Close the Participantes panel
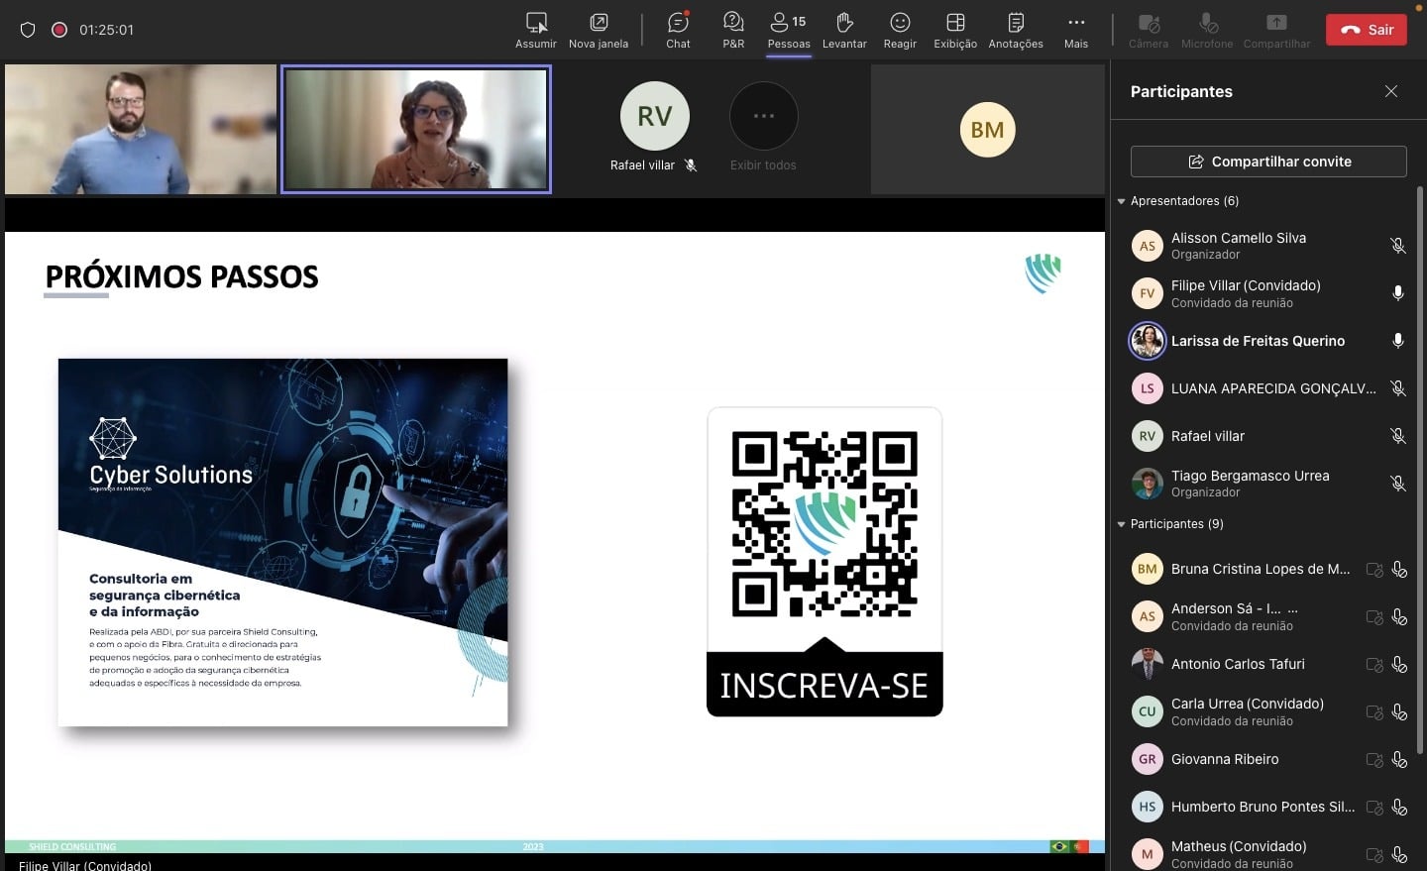1427x871 pixels. point(1391,91)
